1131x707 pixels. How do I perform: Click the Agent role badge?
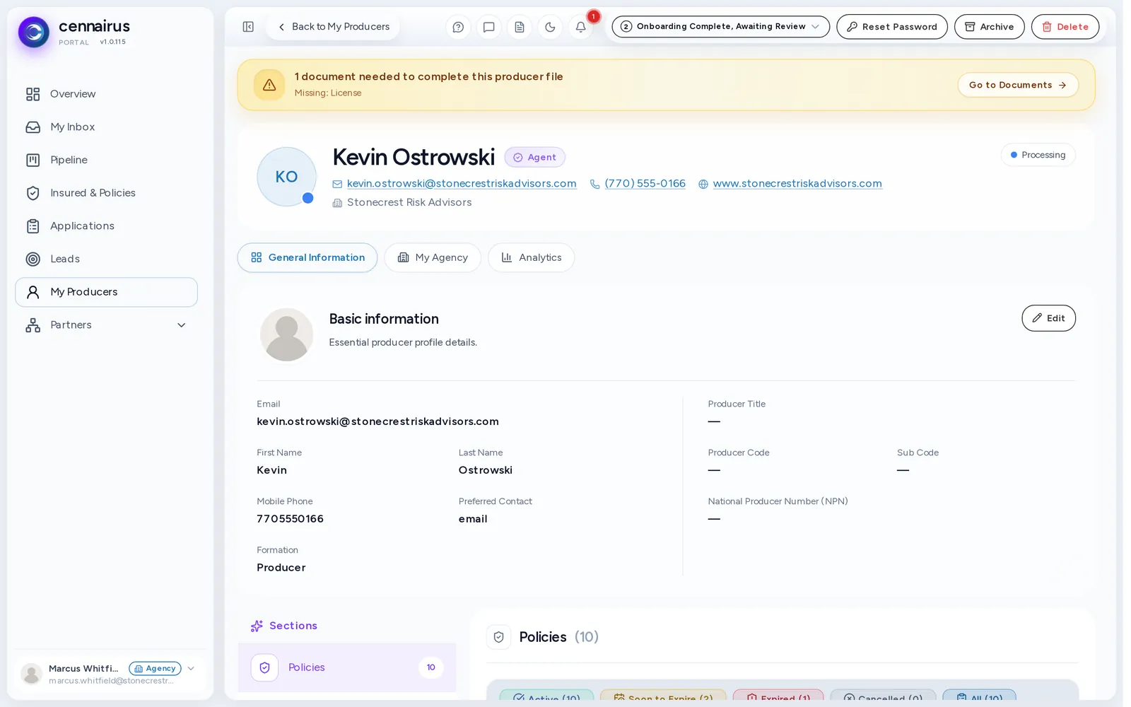534,158
